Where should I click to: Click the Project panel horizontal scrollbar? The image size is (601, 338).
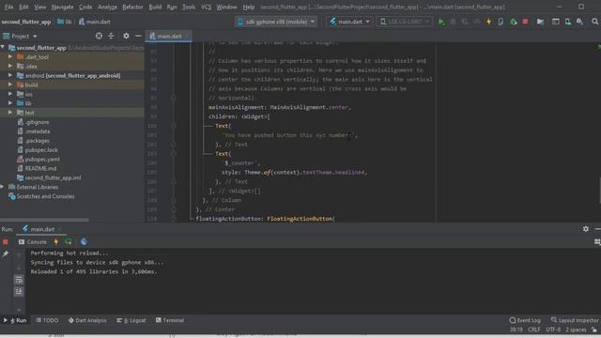(x=44, y=220)
